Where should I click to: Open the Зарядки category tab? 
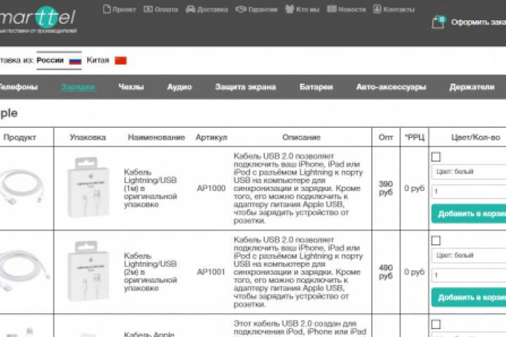78,87
